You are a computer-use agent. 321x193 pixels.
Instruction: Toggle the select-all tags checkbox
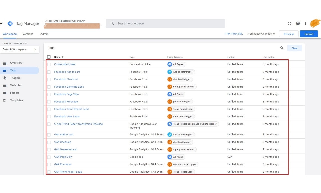pyautogui.click(x=49, y=57)
